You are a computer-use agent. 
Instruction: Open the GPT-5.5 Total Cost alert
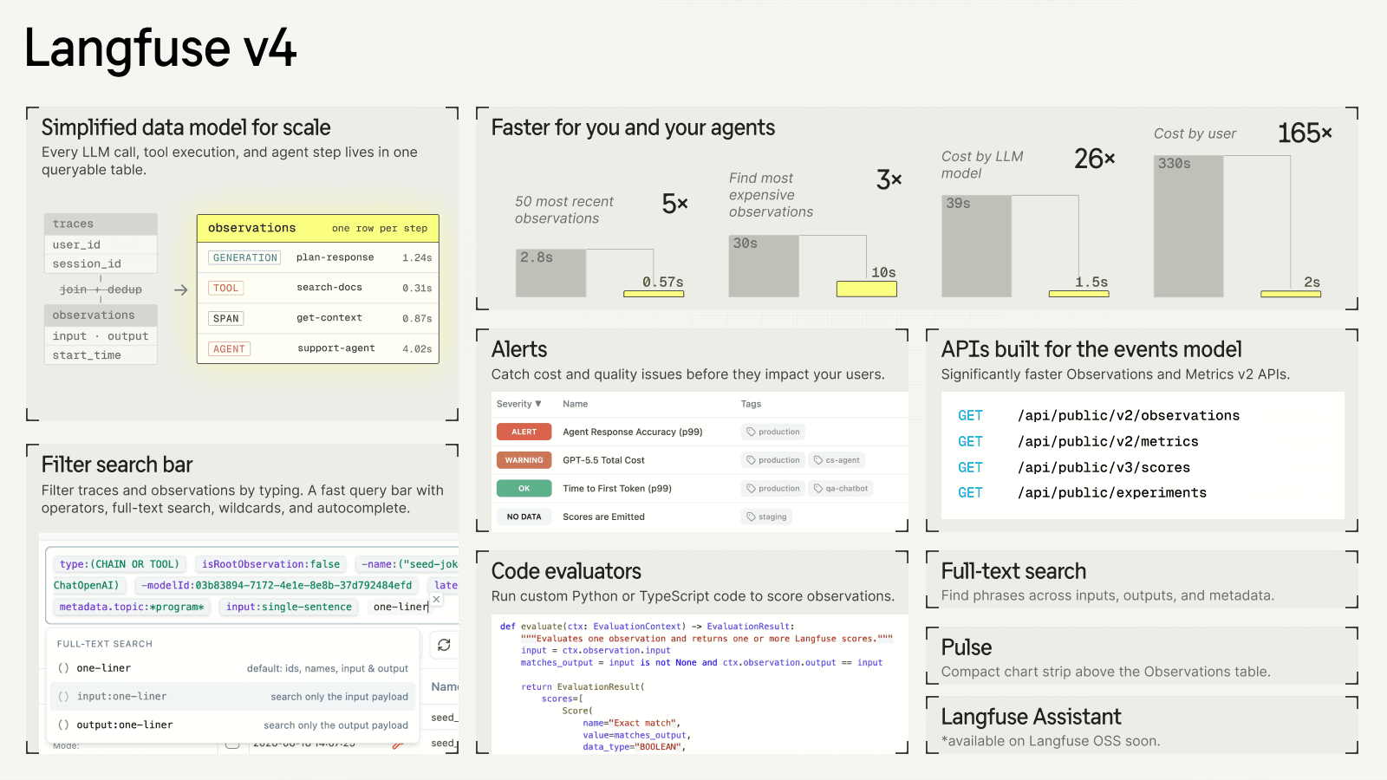click(x=603, y=460)
